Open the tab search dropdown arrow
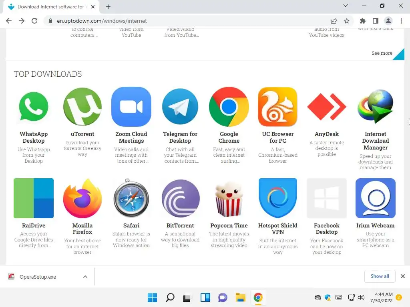Image resolution: width=410 pixels, height=307 pixels. 346,6
